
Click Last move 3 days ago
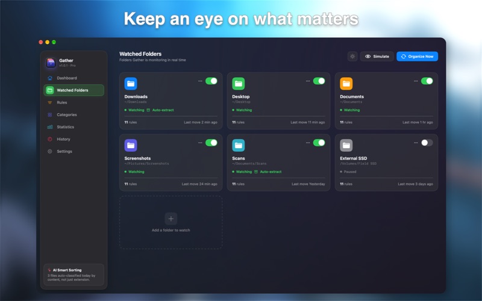tap(415, 184)
